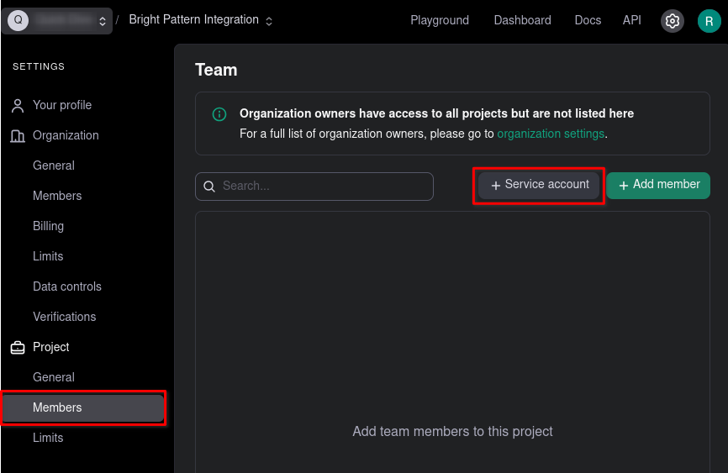This screenshot has width=728, height=473.
Task: Open the Billing settings
Action: point(48,226)
